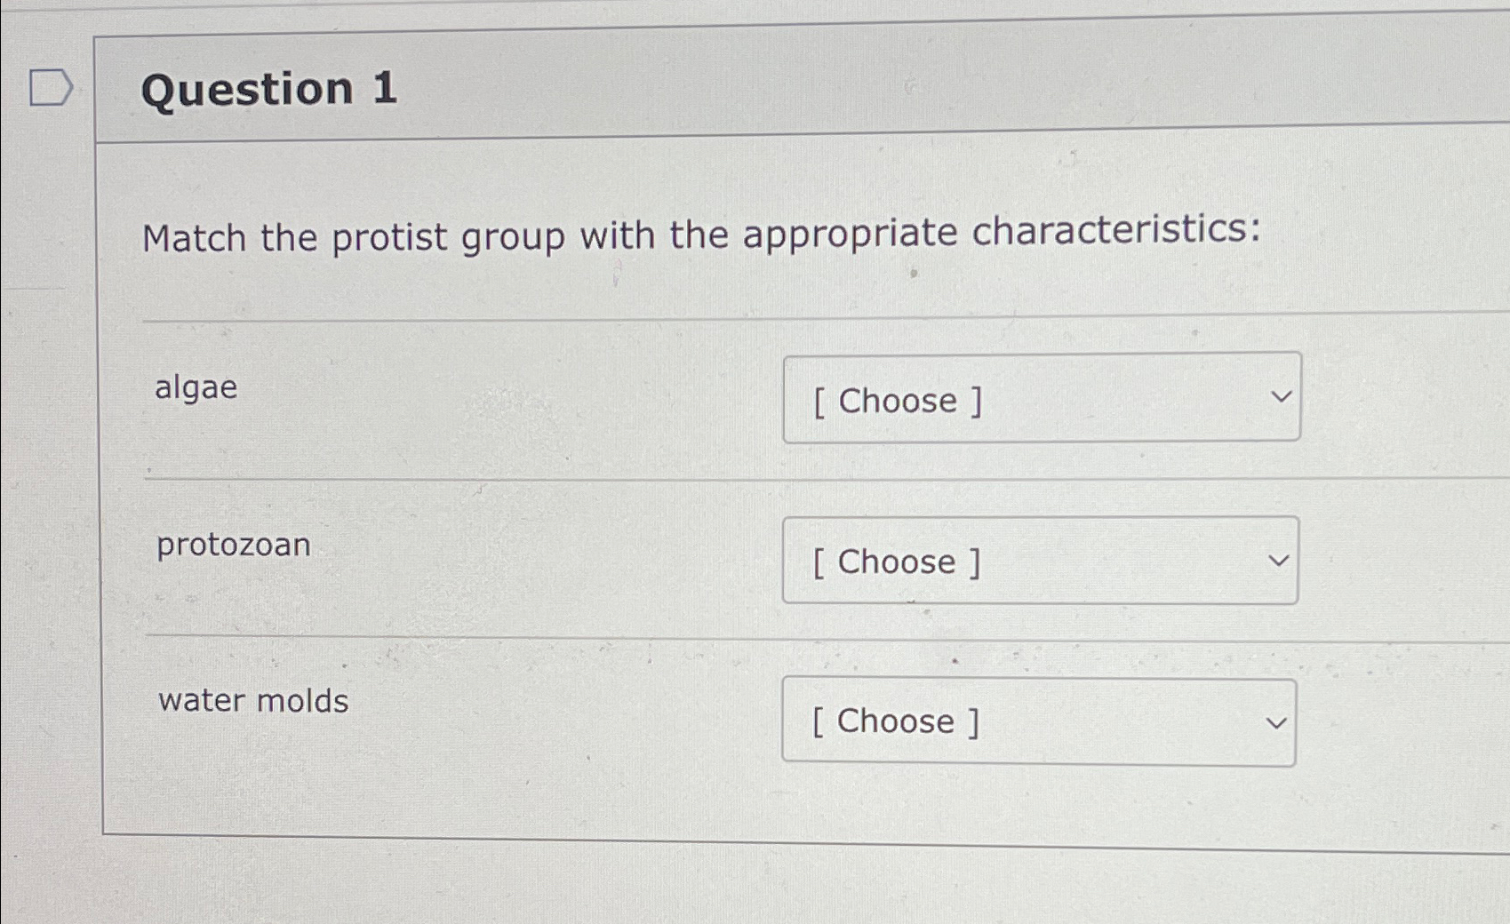This screenshot has height=924, width=1510.
Task: Click the Question 1 title bar background
Action: 800,89
